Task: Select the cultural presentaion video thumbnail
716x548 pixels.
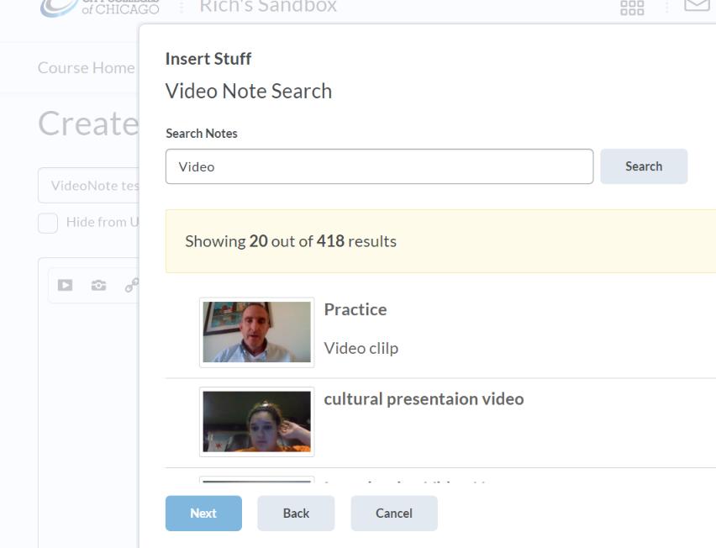Action: (x=256, y=421)
